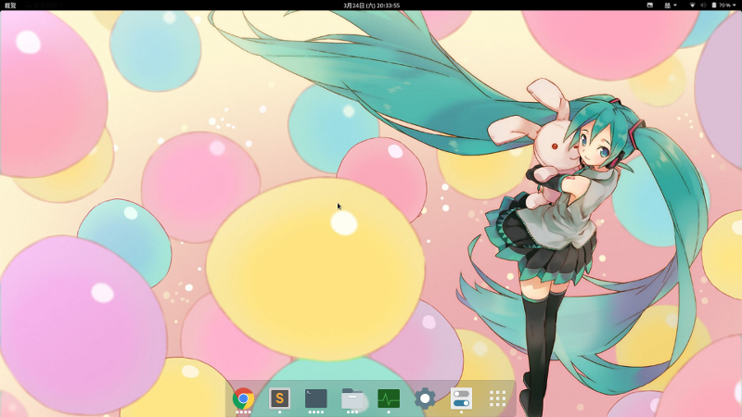Launch Sublime Text from the dock
The width and height of the screenshot is (742, 417).
pyautogui.click(x=280, y=398)
